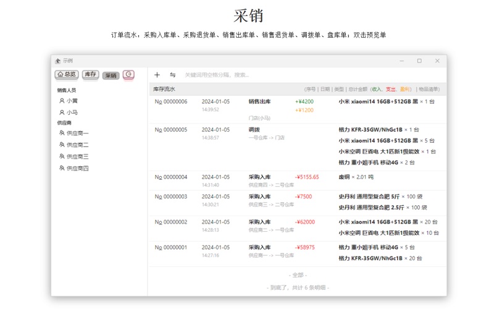Click order No 00000004 number
The height and width of the screenshot is (309, 494).
pos(171,177)
